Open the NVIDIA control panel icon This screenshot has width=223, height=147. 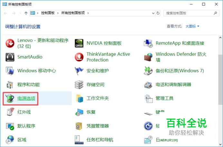click(x=79, y=43)
